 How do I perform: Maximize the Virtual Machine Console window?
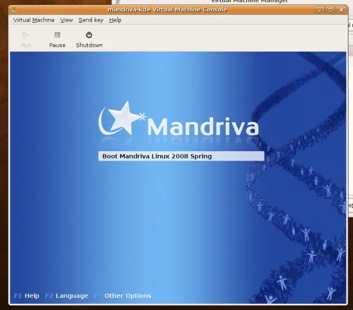click(x=330, y=10)
